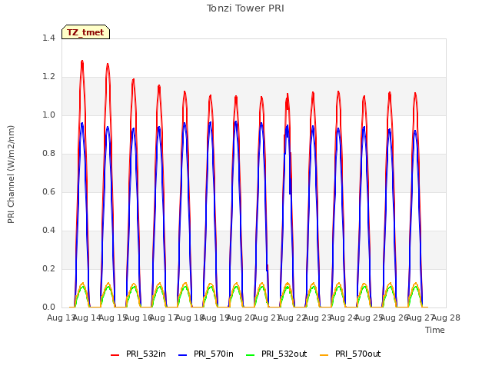Click the Tonzi Tower PRI chart title
The image size is (492, 369).
point(245,8)
